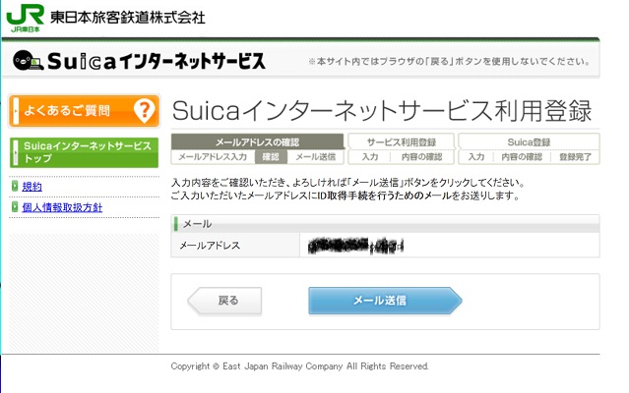Screen dimensions: 629x393
Task: Select 内容の確認 under Suica登録
Action: click(x=522, y=157)
